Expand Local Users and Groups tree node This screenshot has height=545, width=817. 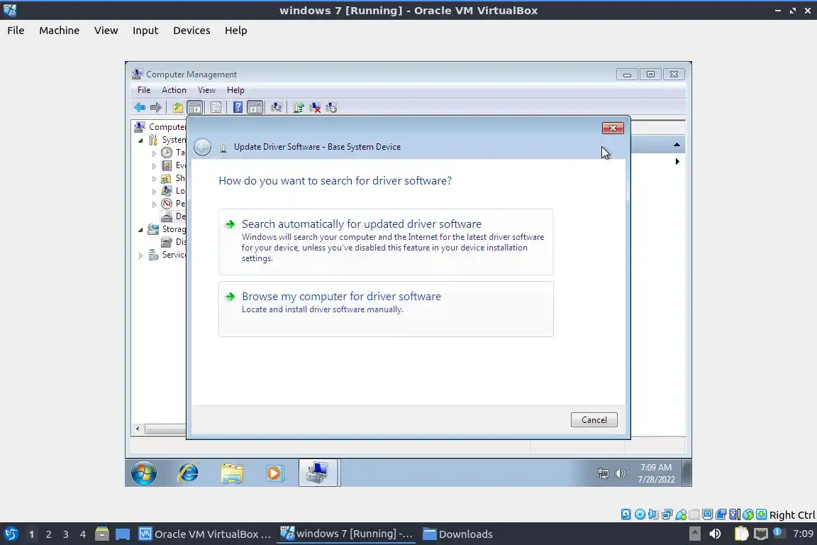click(154, 192)
